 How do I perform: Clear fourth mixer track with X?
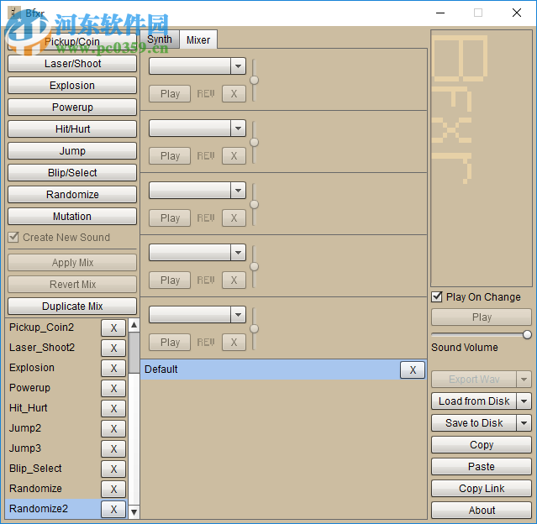point(234,280)
